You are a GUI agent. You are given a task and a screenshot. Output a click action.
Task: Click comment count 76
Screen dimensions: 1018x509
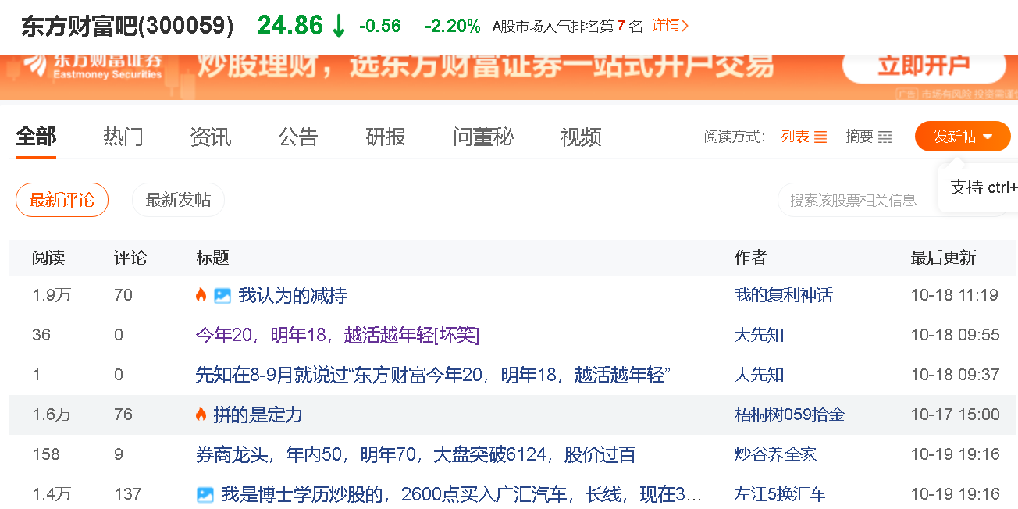123,415
